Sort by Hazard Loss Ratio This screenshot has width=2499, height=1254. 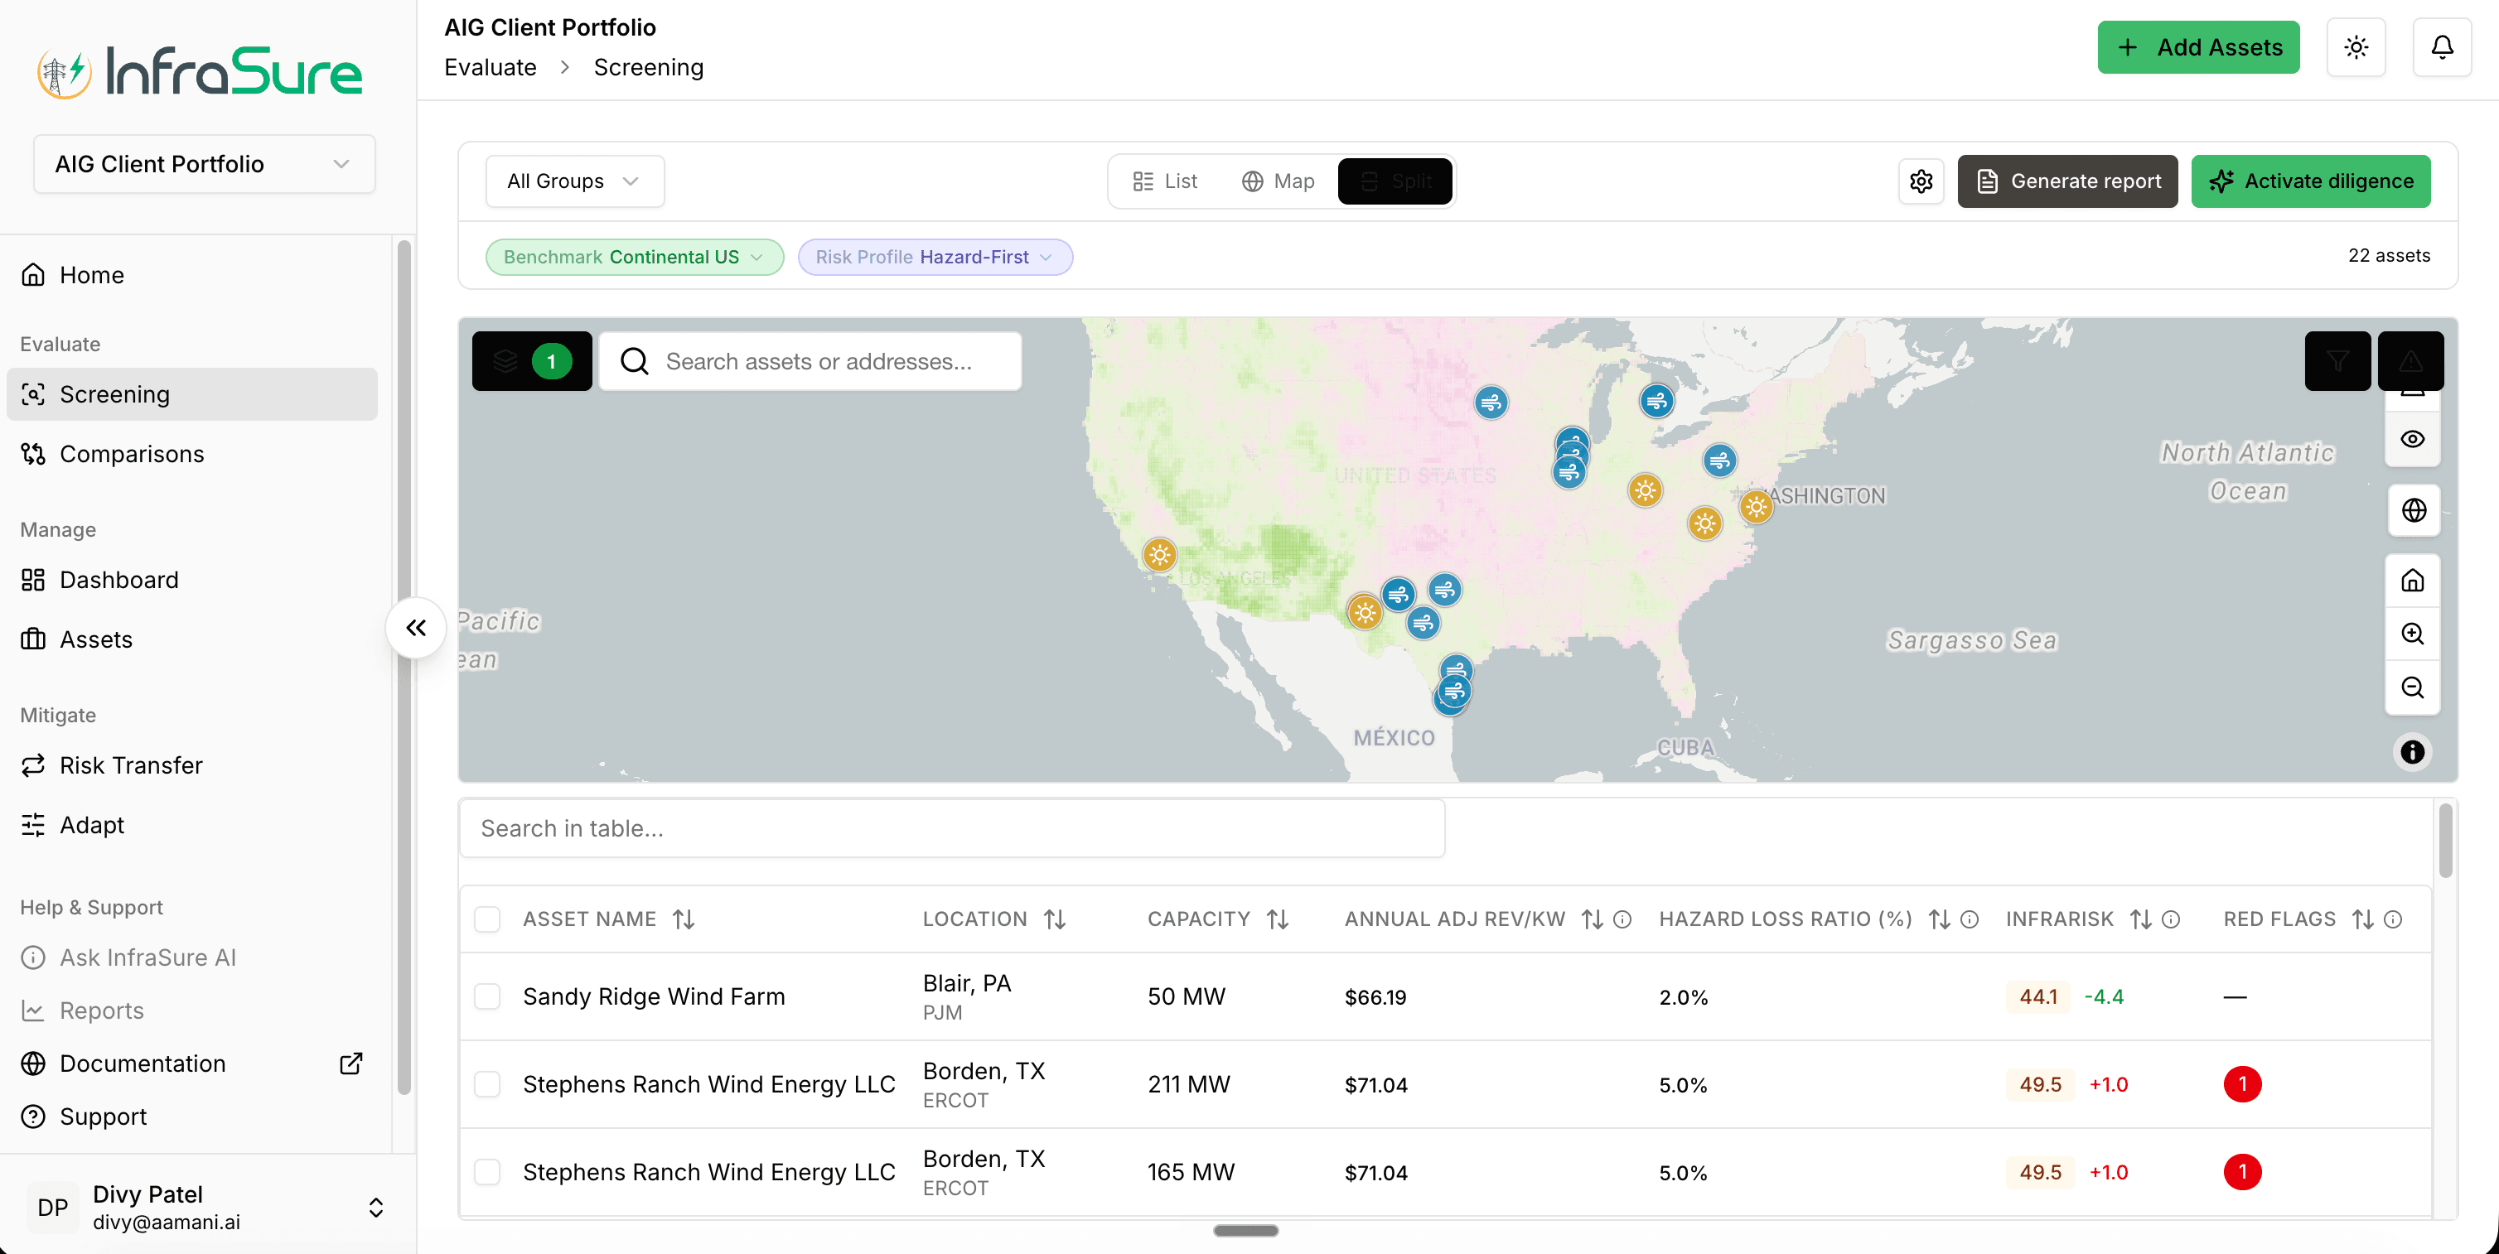[x=1939, y=919]
